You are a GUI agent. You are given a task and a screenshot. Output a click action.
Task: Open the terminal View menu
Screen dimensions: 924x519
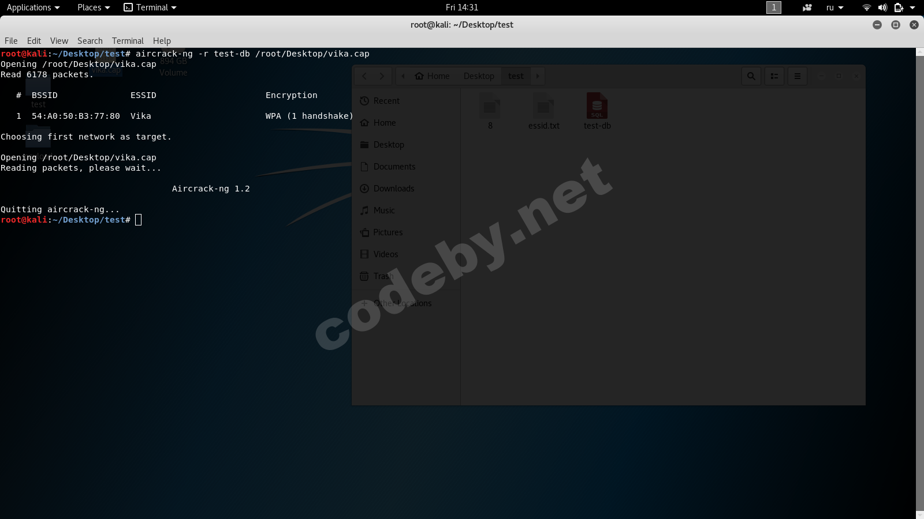pos(59,41)
